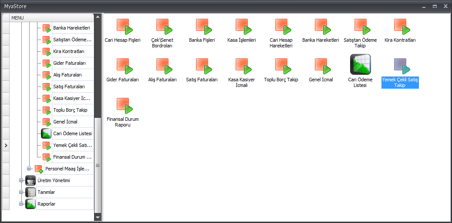Open Cari Ödeme Listesi chart icon in main panel
The image size is (452, 223).
click(x=360, y=64)
